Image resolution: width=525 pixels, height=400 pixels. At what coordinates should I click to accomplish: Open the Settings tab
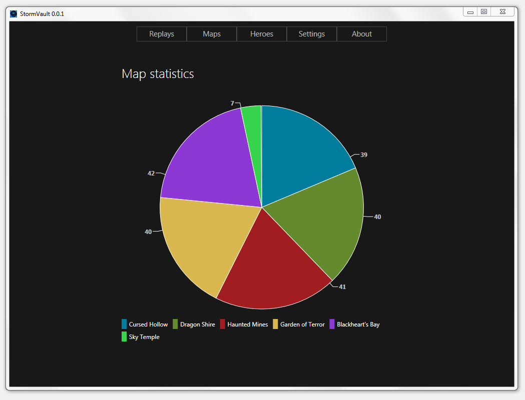pyautogui.click(x=312, y=34)
